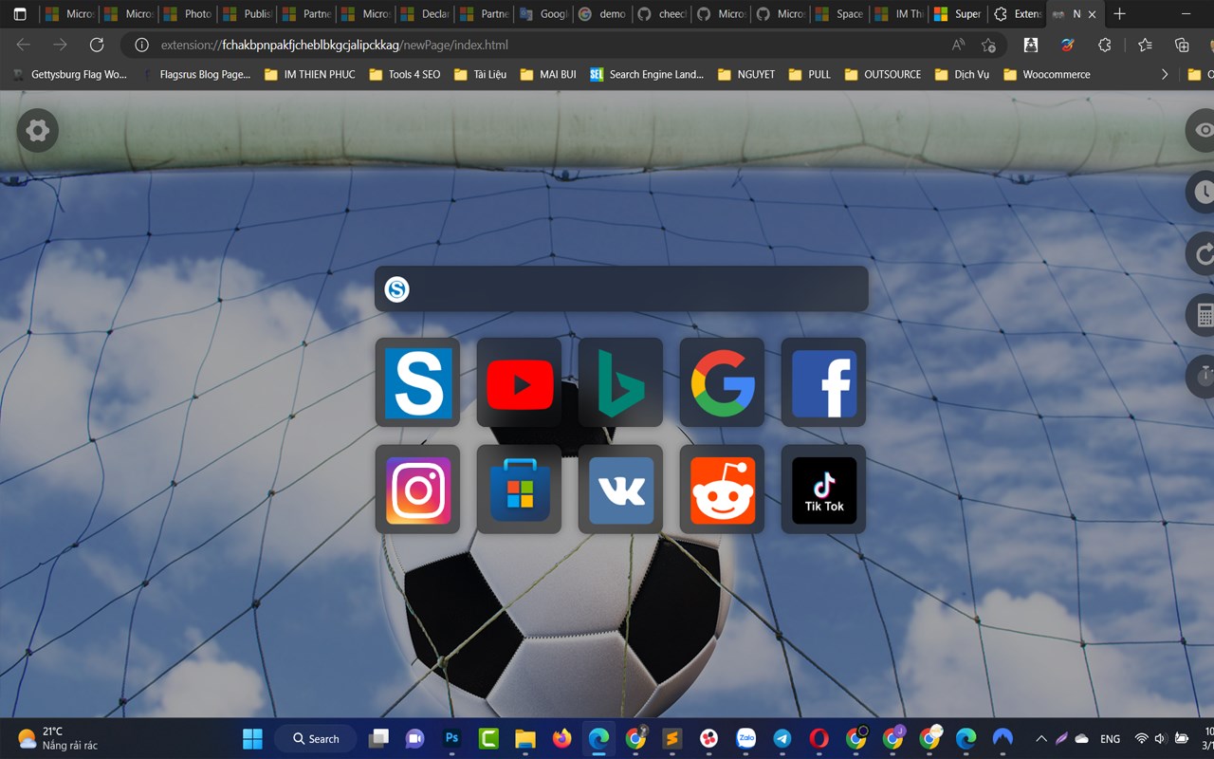Open the clock widget on right edge
The width and height of the screenshot is (1214, 759).
coord(1202,192)
